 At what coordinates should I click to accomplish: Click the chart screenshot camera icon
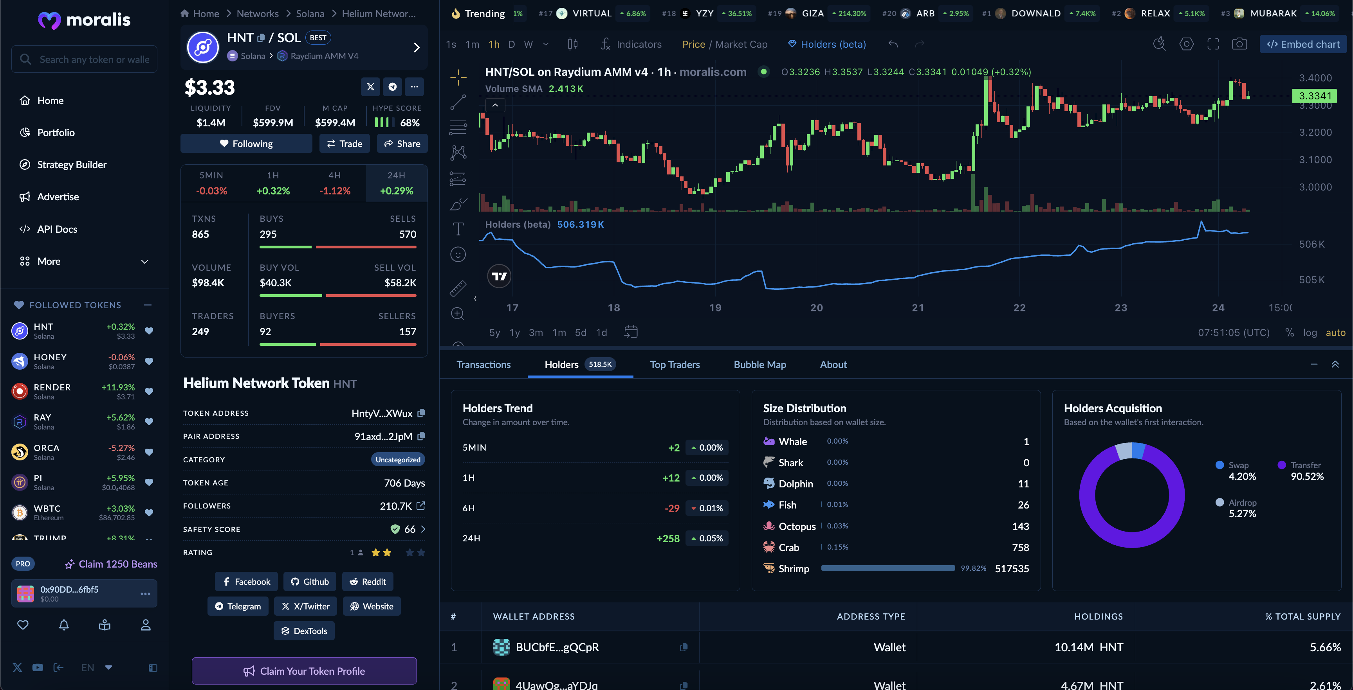tap(1239, 44)
